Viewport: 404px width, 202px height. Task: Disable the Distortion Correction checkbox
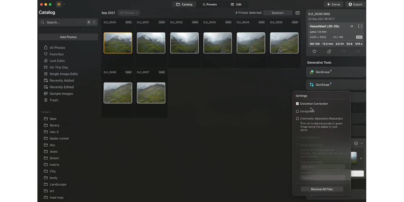point(298,104)
